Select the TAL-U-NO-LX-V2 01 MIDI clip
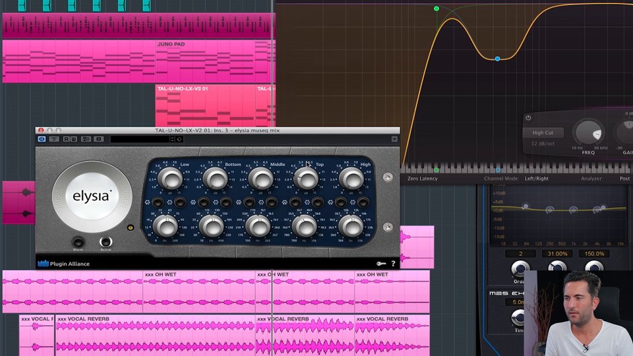The height and width of the screenshot is (356, 633). pos(206,105)
